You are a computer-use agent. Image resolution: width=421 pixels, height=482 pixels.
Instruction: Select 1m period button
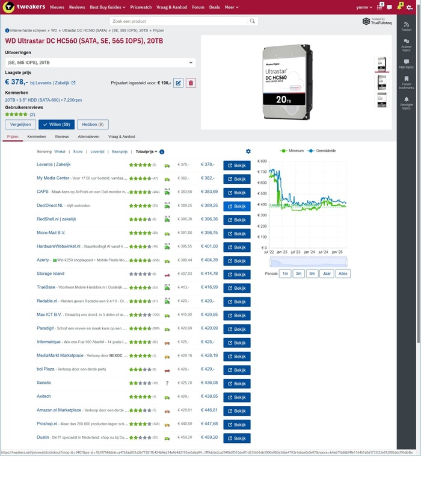pyautogui.click(x=285, y=274)
